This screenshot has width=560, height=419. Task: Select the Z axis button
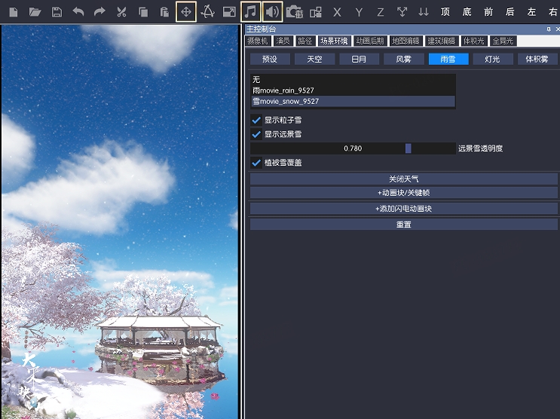point(381,13)
